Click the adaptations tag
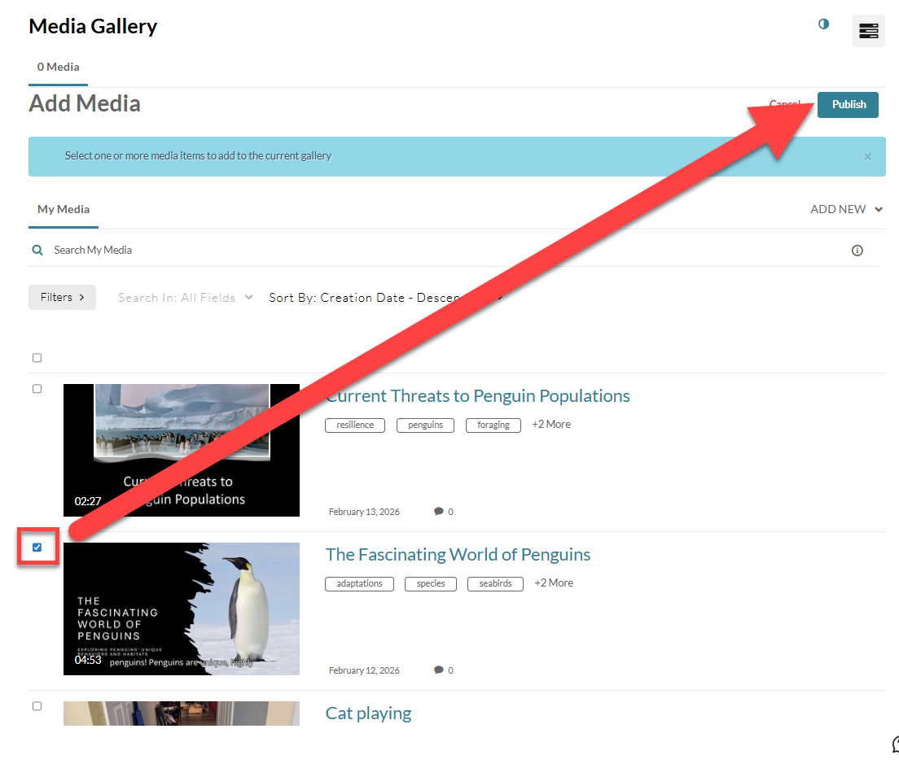The width and height of the screenshot is (899, 768). (x=359, y=583)
